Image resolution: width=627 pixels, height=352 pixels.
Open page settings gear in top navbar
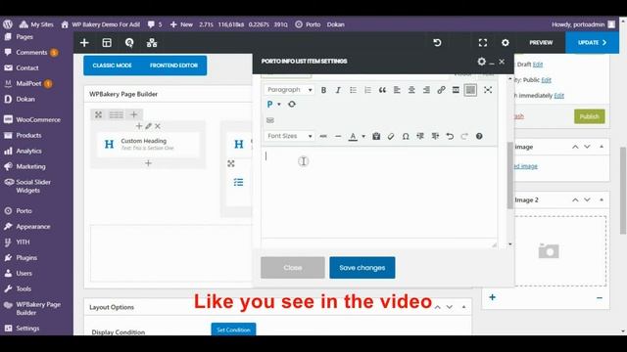506,43
